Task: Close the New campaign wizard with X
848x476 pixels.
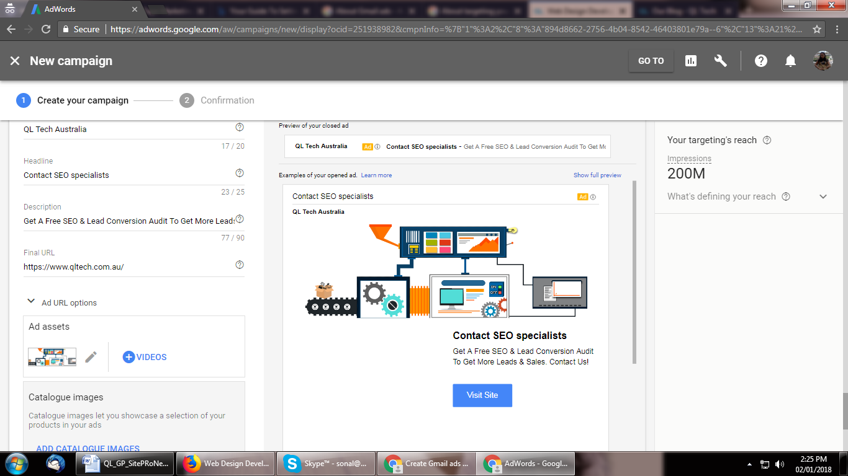Action: coord(15,61)
